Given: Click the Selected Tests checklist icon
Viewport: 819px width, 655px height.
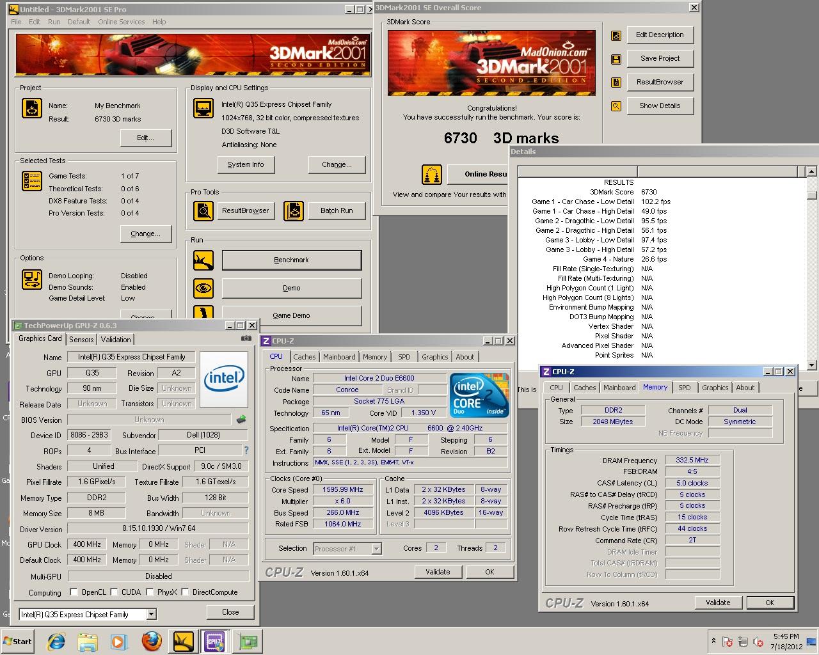Looking at the screenshot, I should click(32, 181).
